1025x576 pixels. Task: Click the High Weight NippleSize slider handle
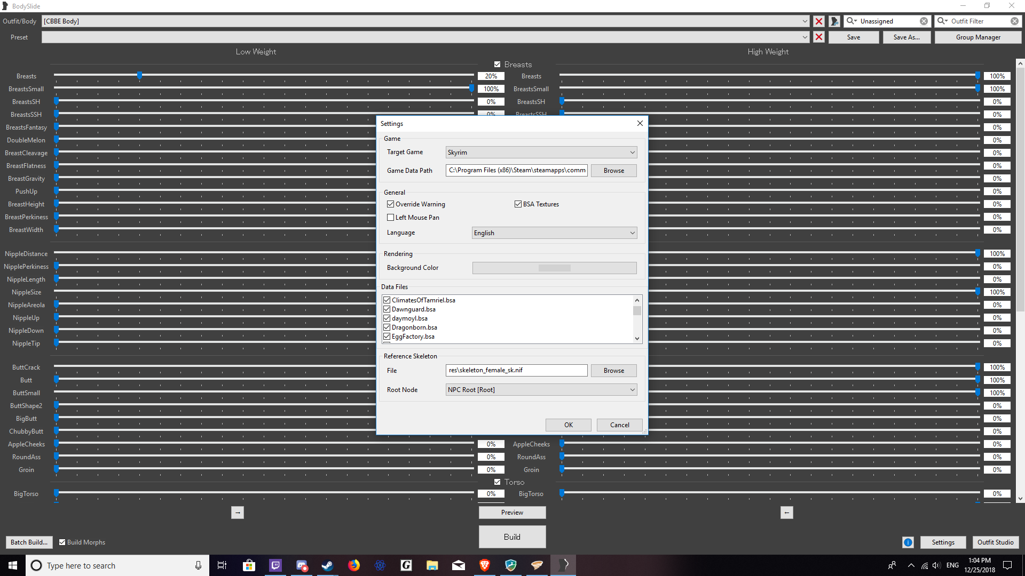[x=977, y=292]
